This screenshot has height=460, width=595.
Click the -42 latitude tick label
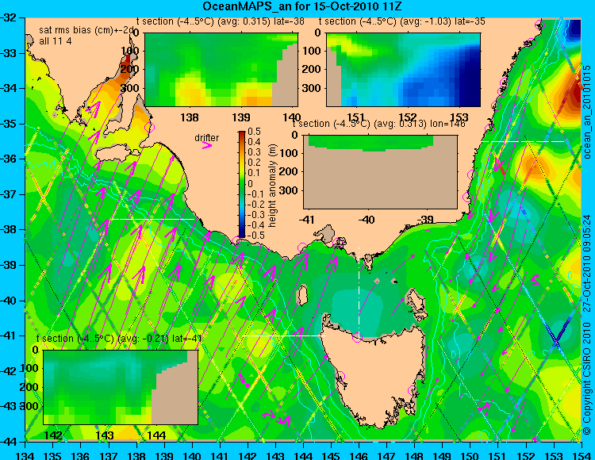[10, 371]
